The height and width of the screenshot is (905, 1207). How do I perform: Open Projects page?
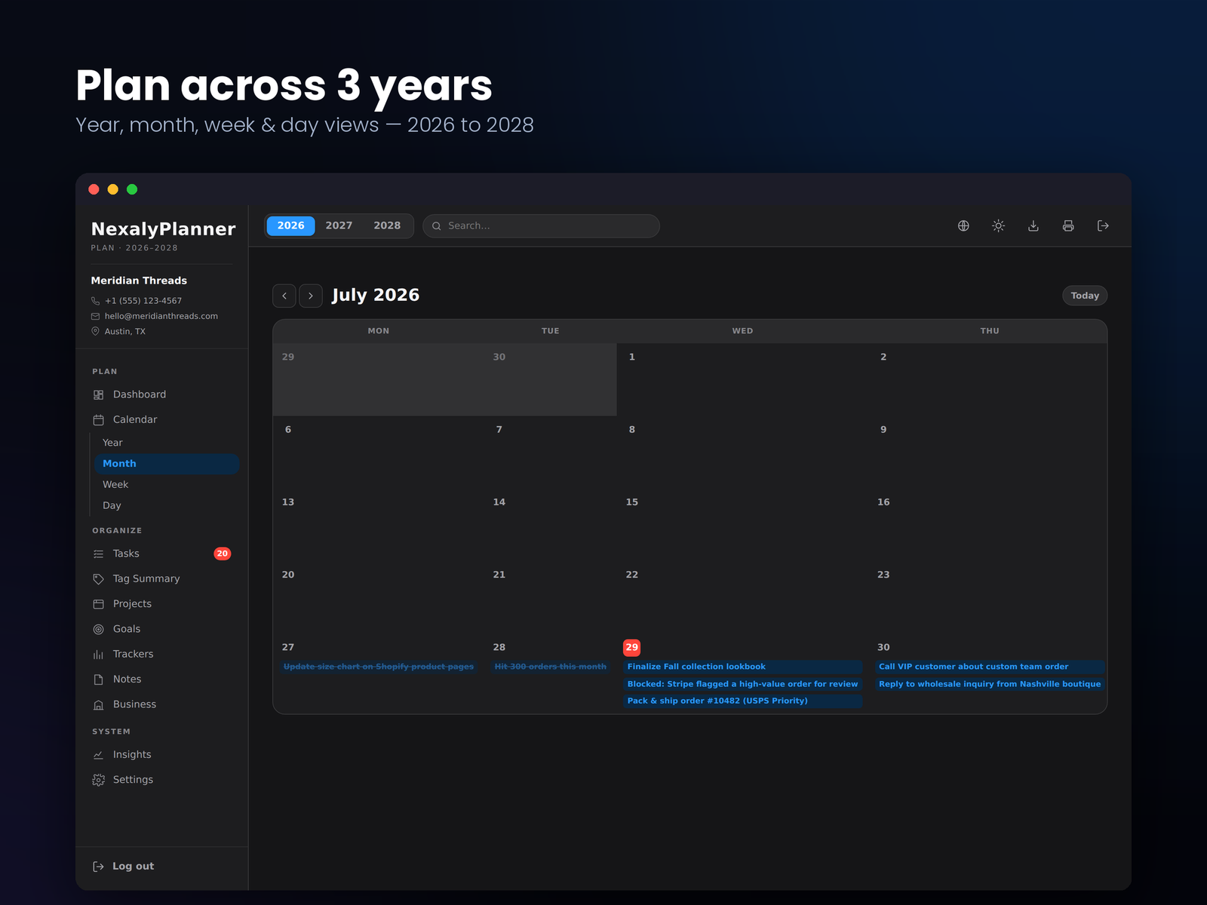[x=162, y=604]
